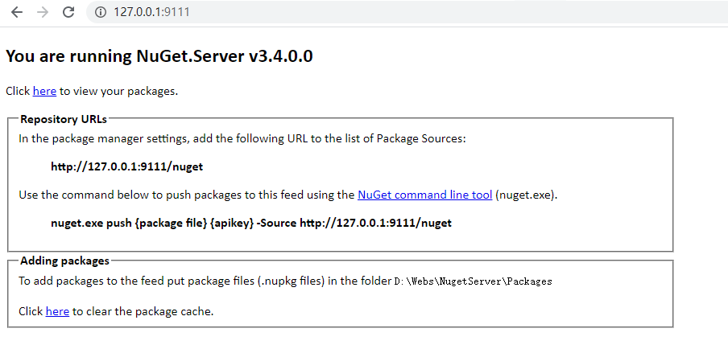Screen dimensions: 728x349
Task: Follow the NuGet command line tool link
Action: point(425,195)
